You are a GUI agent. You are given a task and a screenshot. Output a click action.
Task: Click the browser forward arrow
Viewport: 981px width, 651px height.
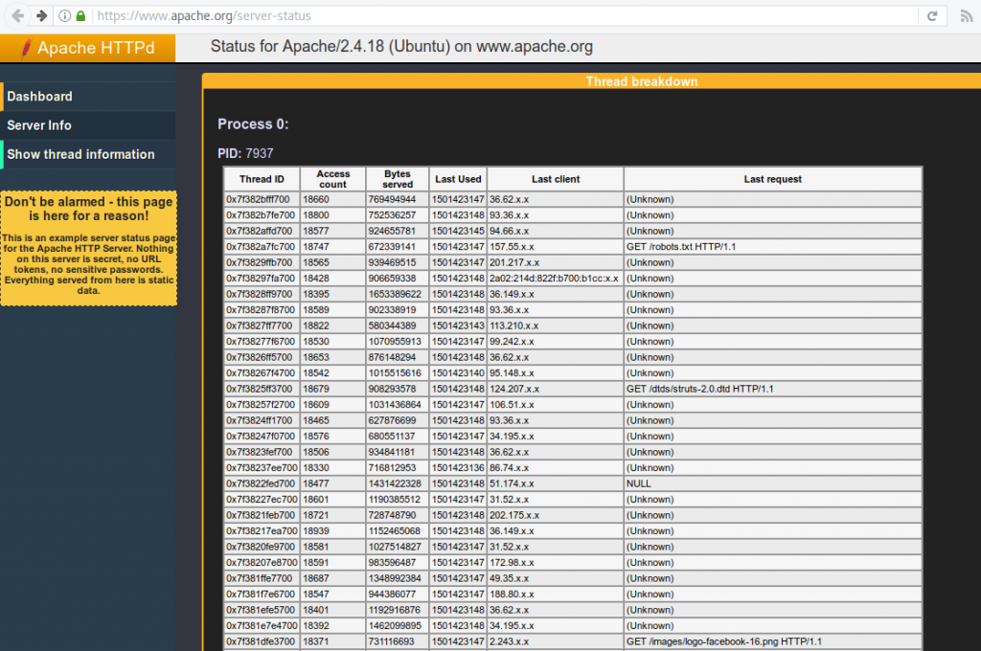(x=38, y=15)
